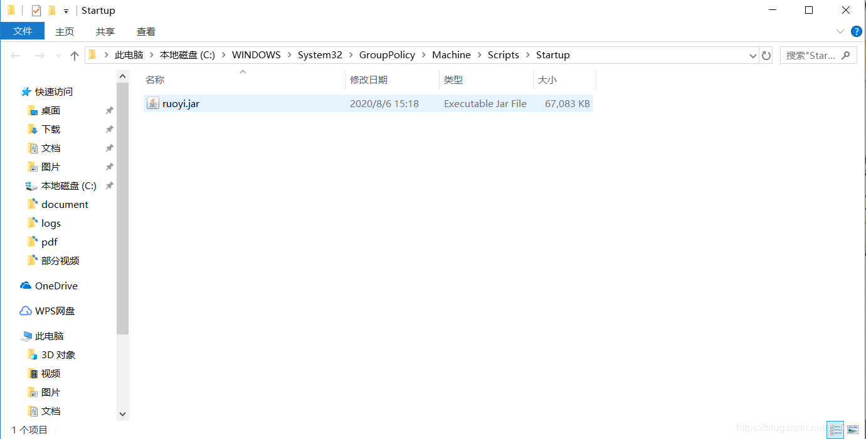Switch to the 共享 ribbon tab

pyautogui.click(x=105, y=31)
